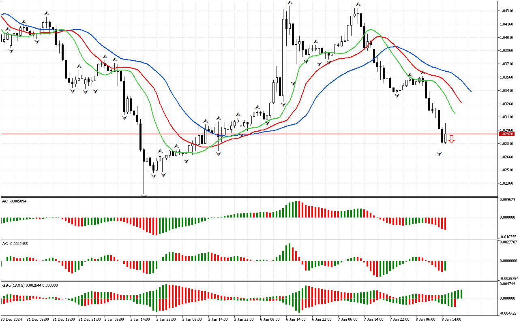Click the 0.0000000 zero level on the AC scale
Viewport: 519px width, 324px height.
pos(509,260)
